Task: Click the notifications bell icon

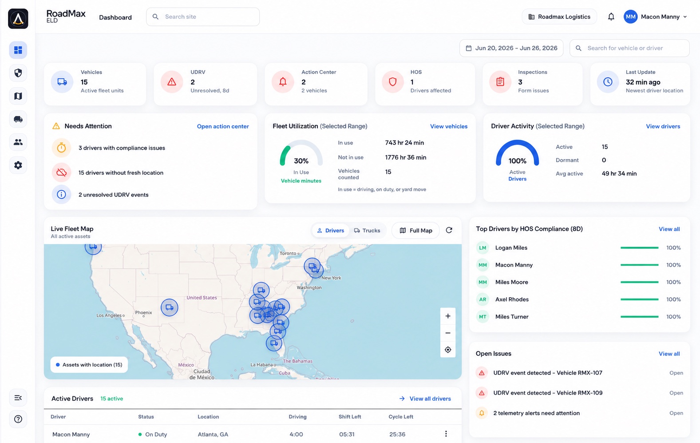Action: click(611, 17)
